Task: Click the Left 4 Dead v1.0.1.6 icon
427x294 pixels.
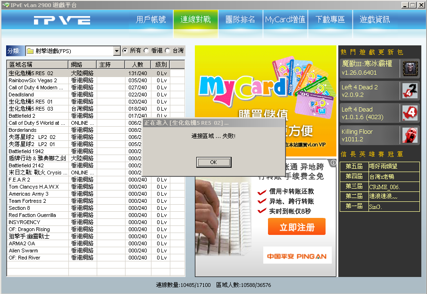Action: 410,112
